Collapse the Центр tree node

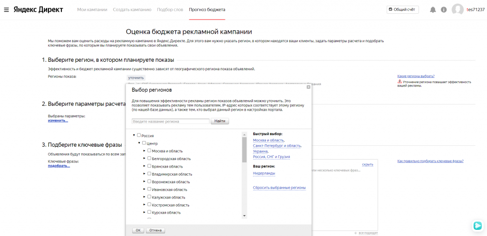(x=139, y=143)
